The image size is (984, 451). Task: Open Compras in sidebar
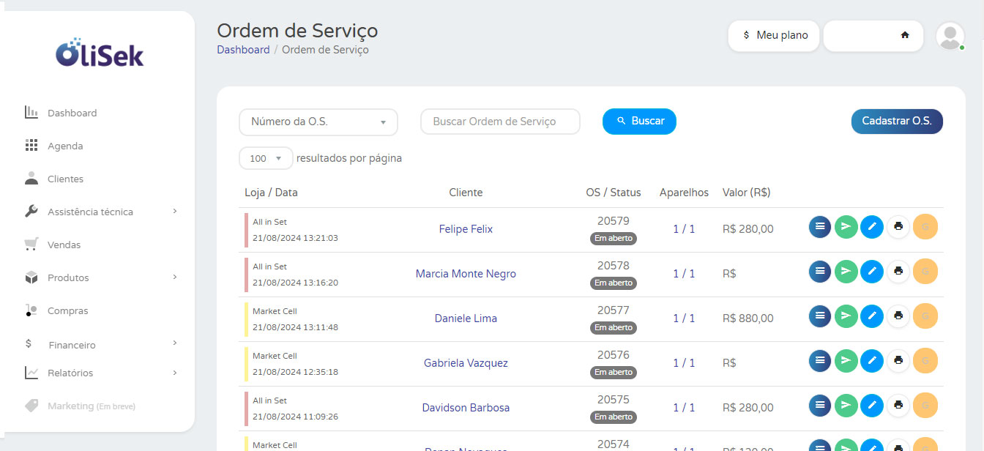67,310
